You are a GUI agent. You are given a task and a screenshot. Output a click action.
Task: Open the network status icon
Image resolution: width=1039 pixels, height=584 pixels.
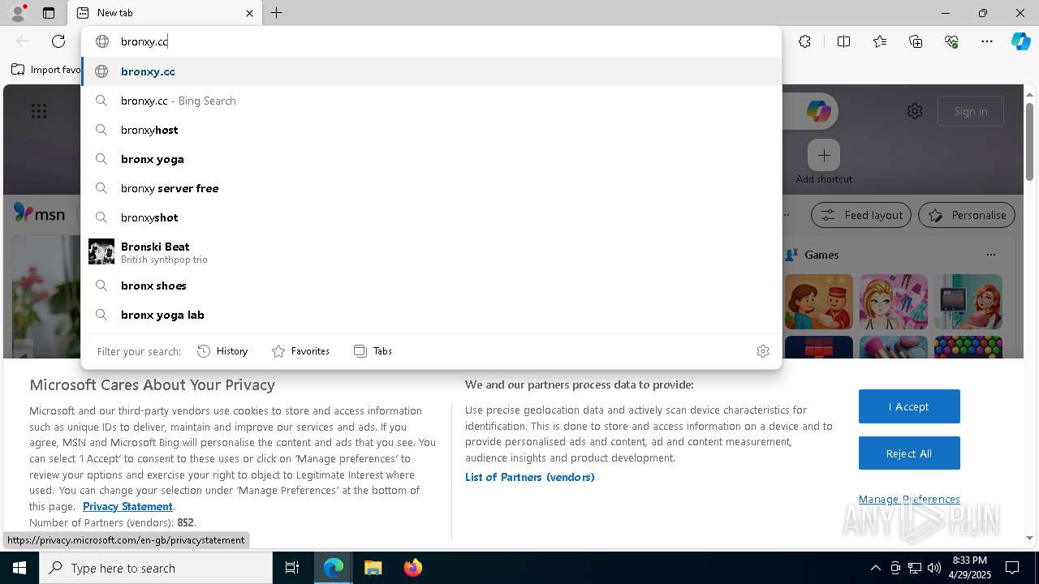(x=915, y=568)
